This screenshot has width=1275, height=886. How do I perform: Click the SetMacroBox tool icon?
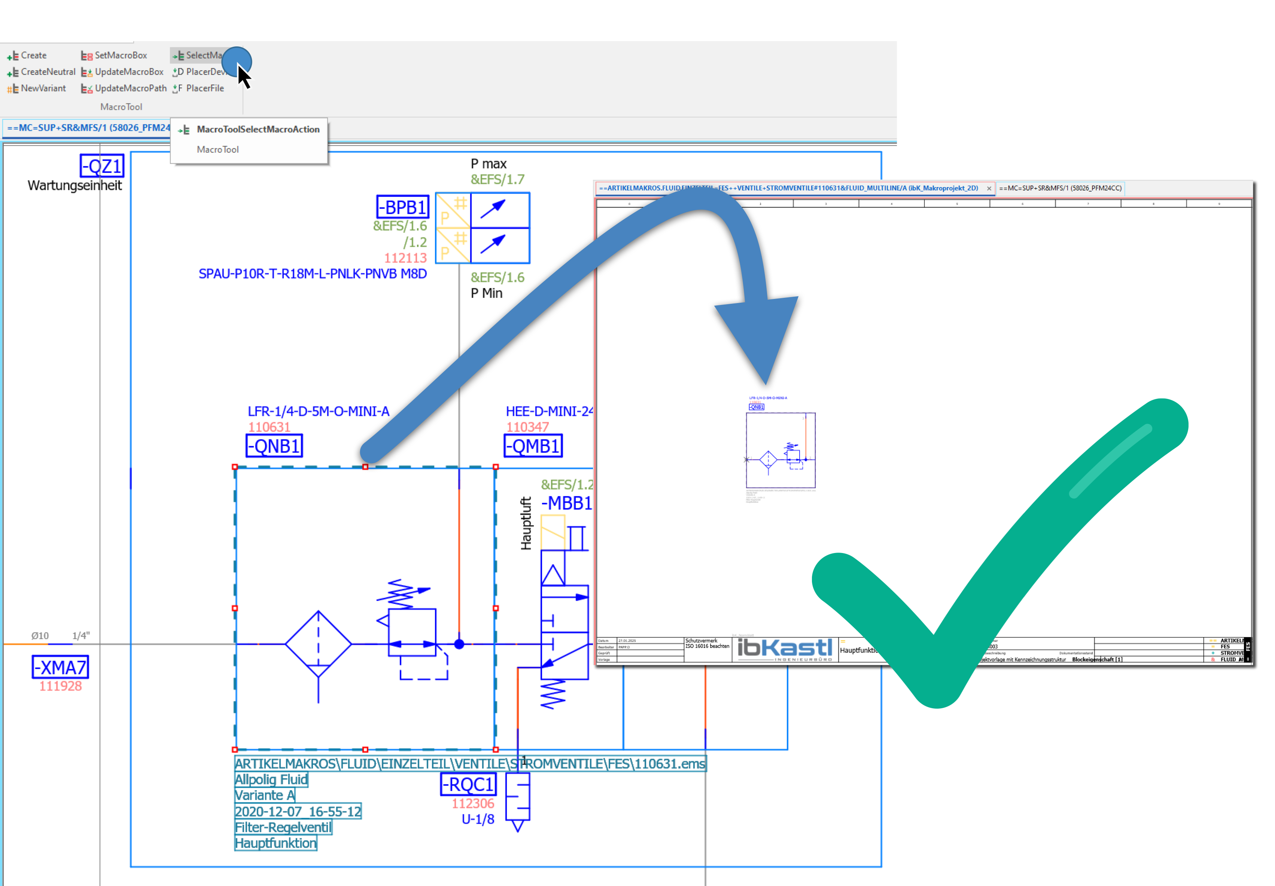pos(86,56)
